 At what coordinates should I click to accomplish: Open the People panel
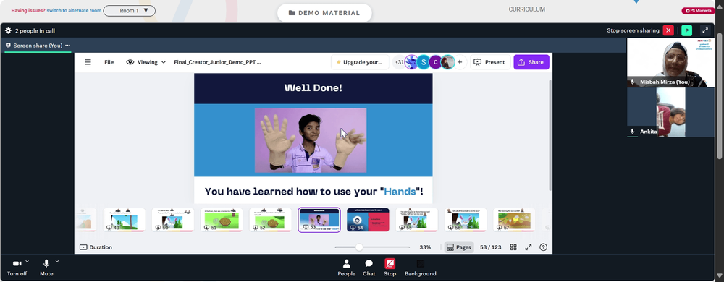[x=346, y=268]
